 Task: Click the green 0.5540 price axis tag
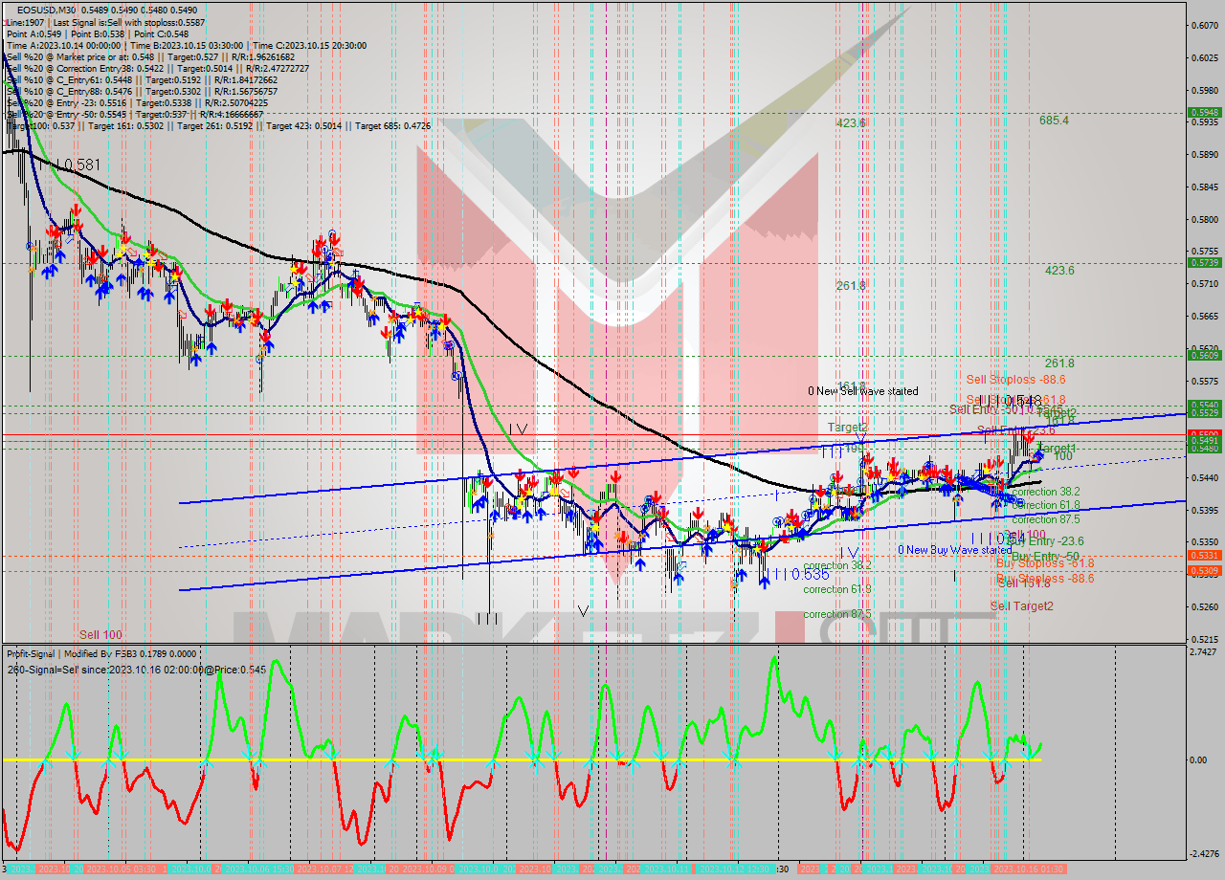[1203, 405]
